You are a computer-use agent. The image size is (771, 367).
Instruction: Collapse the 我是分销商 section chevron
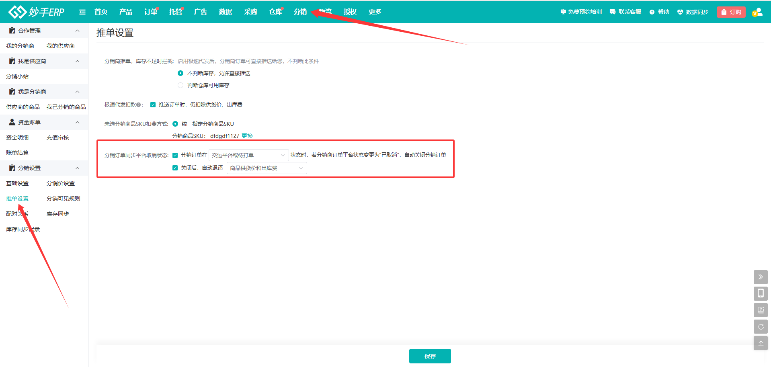(x=78, y=92)
